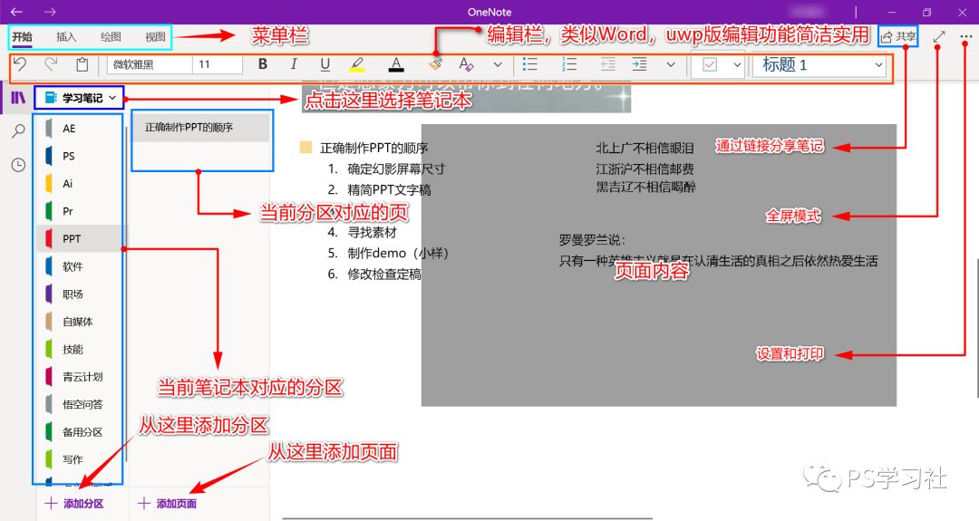Click the forward arrow in title bar

tap(51, 12)
